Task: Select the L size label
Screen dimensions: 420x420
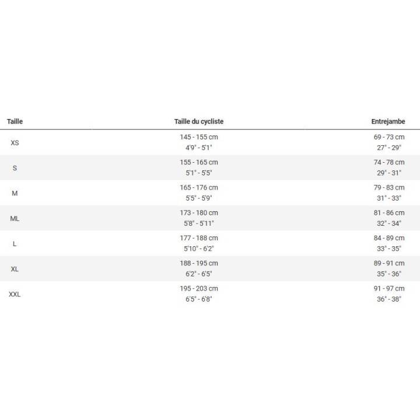Action: pyautogui.click(x=15, y=244)
